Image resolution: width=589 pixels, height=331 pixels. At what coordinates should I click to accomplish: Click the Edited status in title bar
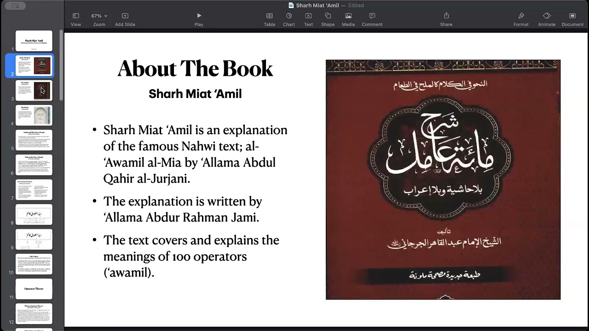(356, 6)
